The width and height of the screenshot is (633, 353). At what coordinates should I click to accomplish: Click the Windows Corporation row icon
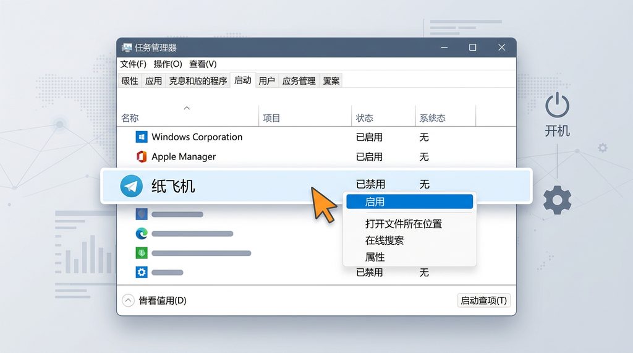point(142,137)
